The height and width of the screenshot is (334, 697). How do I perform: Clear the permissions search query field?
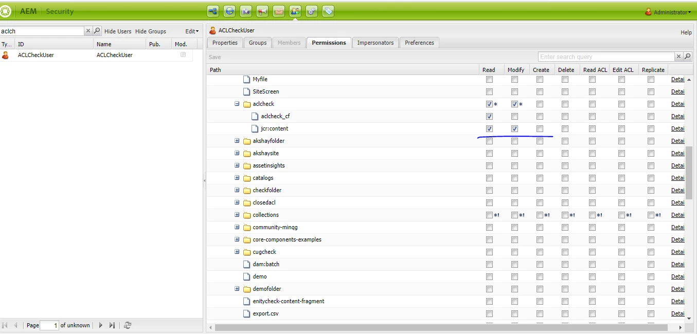tap(679, 57)
